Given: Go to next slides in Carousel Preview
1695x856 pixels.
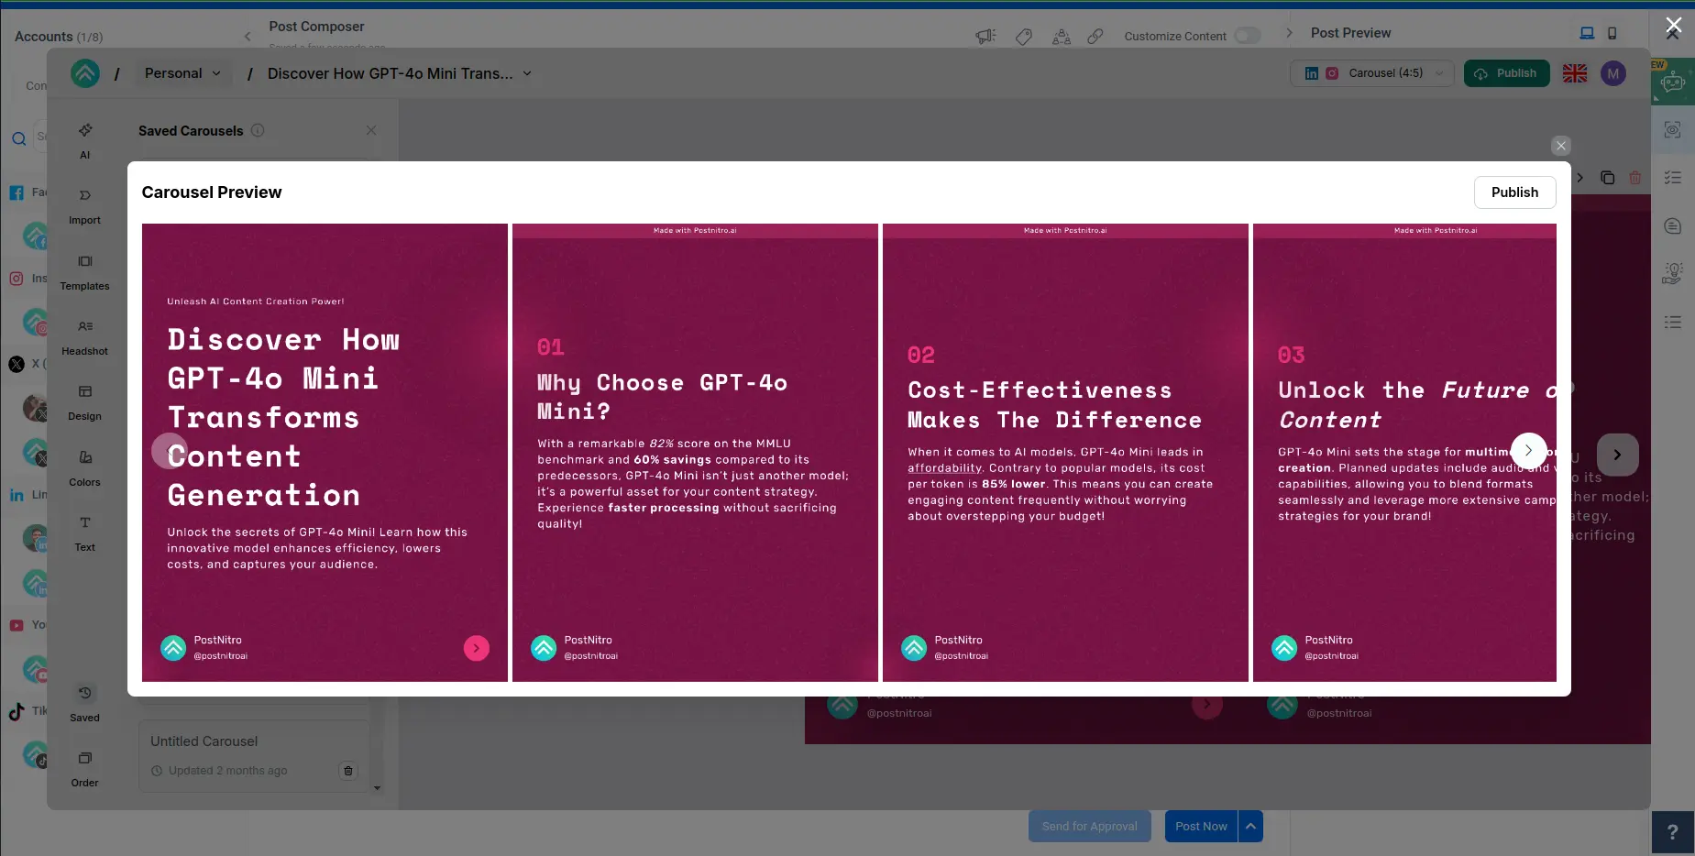Looking at the screenshot, I should pyautogui.click(x=1528, y=450).
